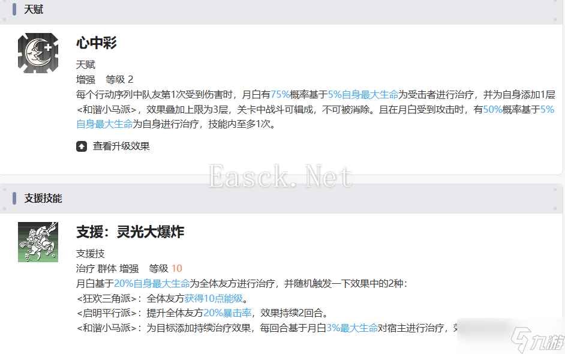
Task: Select the 支援技能 section header
Action: [43, 198]
